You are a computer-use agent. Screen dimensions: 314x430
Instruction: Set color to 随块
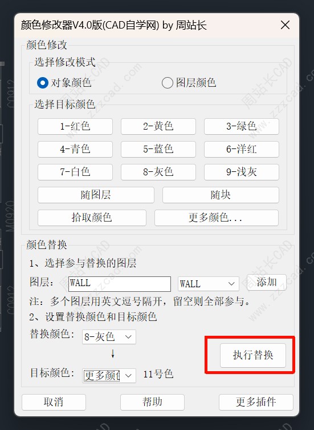tap(221, 195)
